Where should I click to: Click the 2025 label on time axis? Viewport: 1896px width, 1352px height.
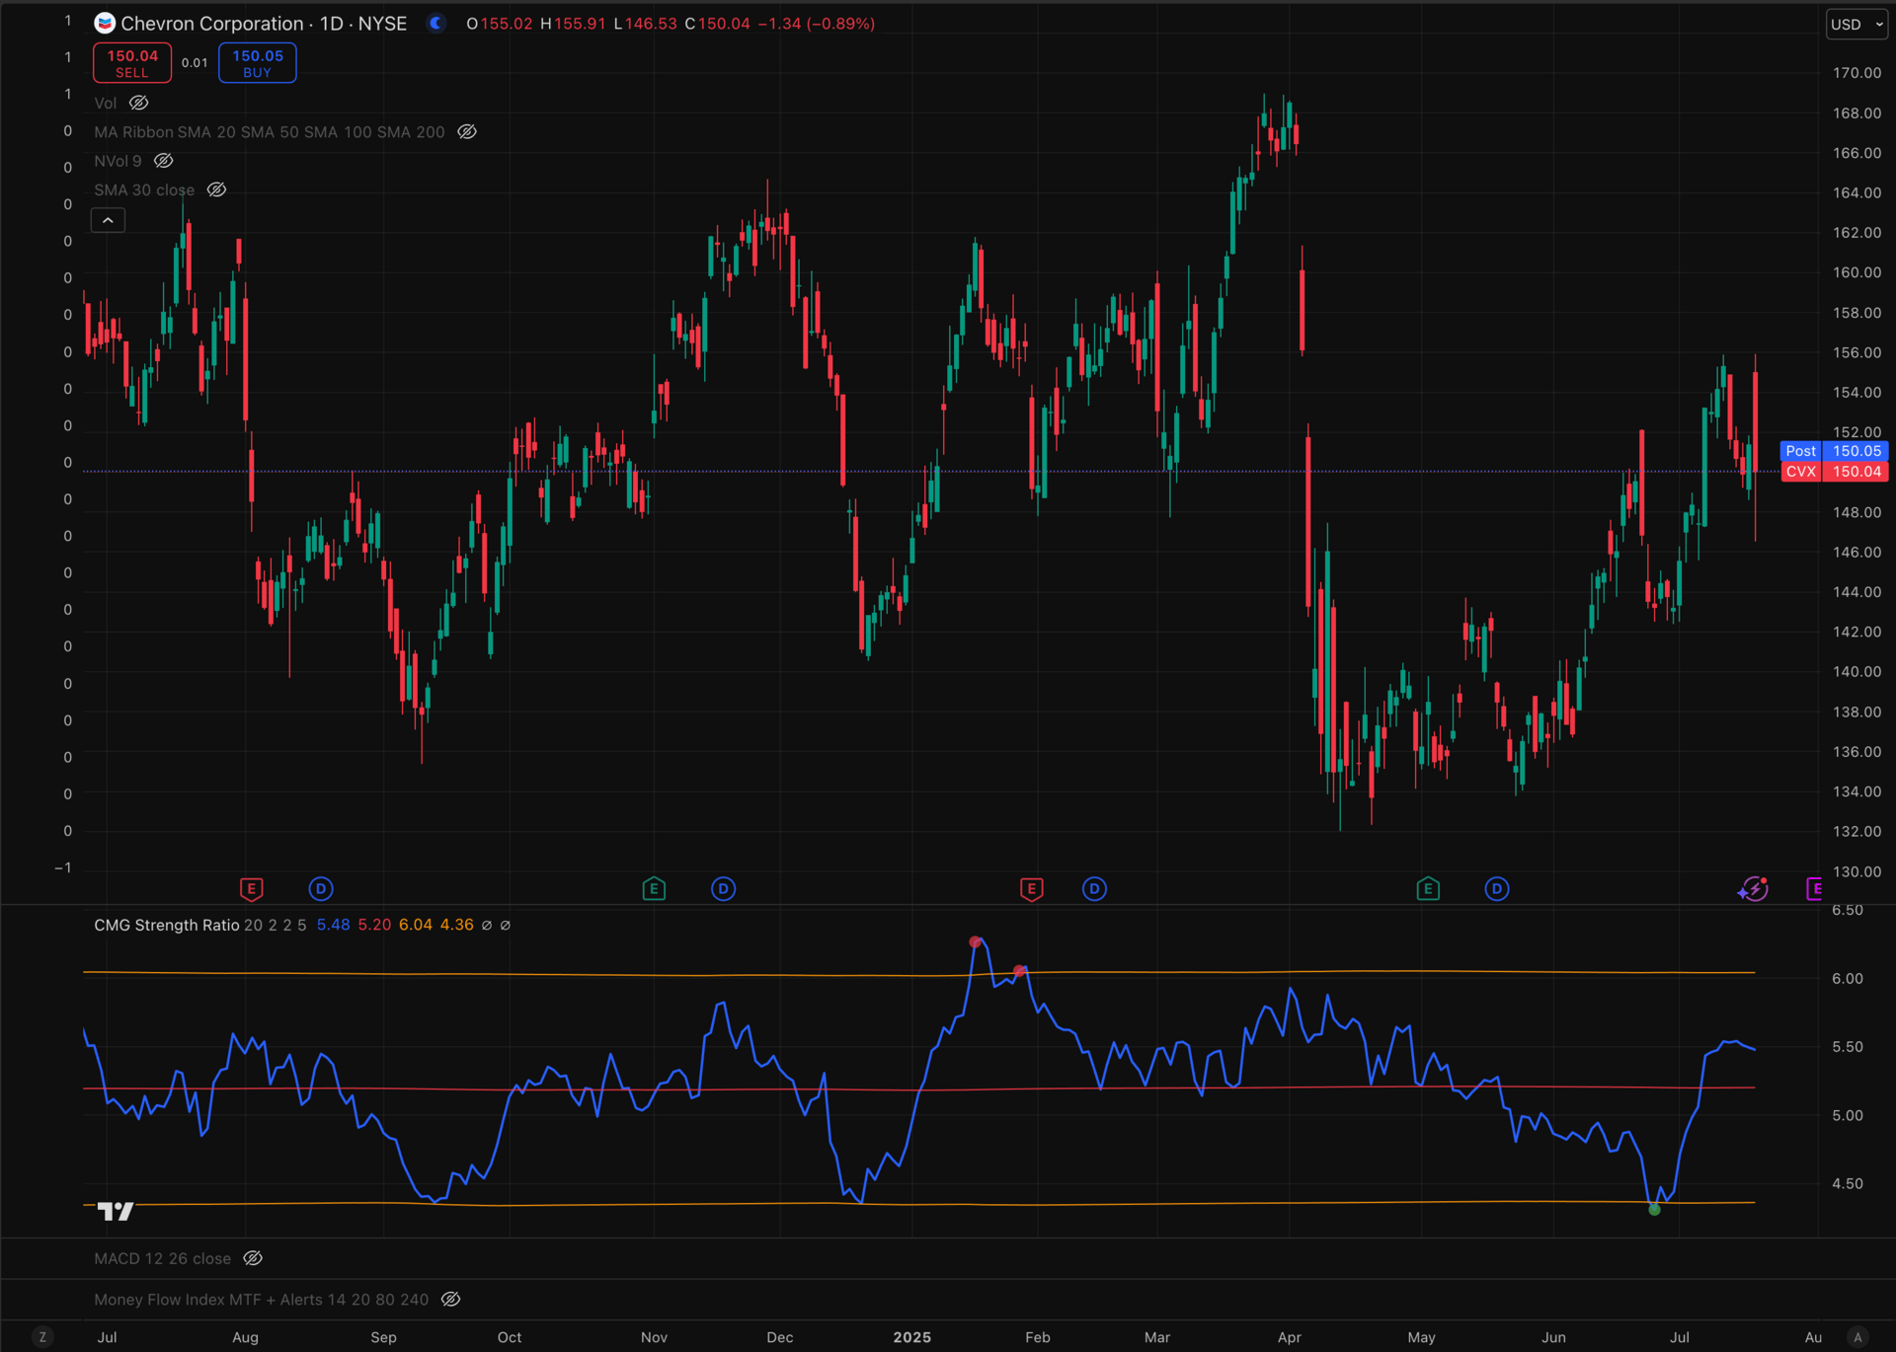(912, 1337)
